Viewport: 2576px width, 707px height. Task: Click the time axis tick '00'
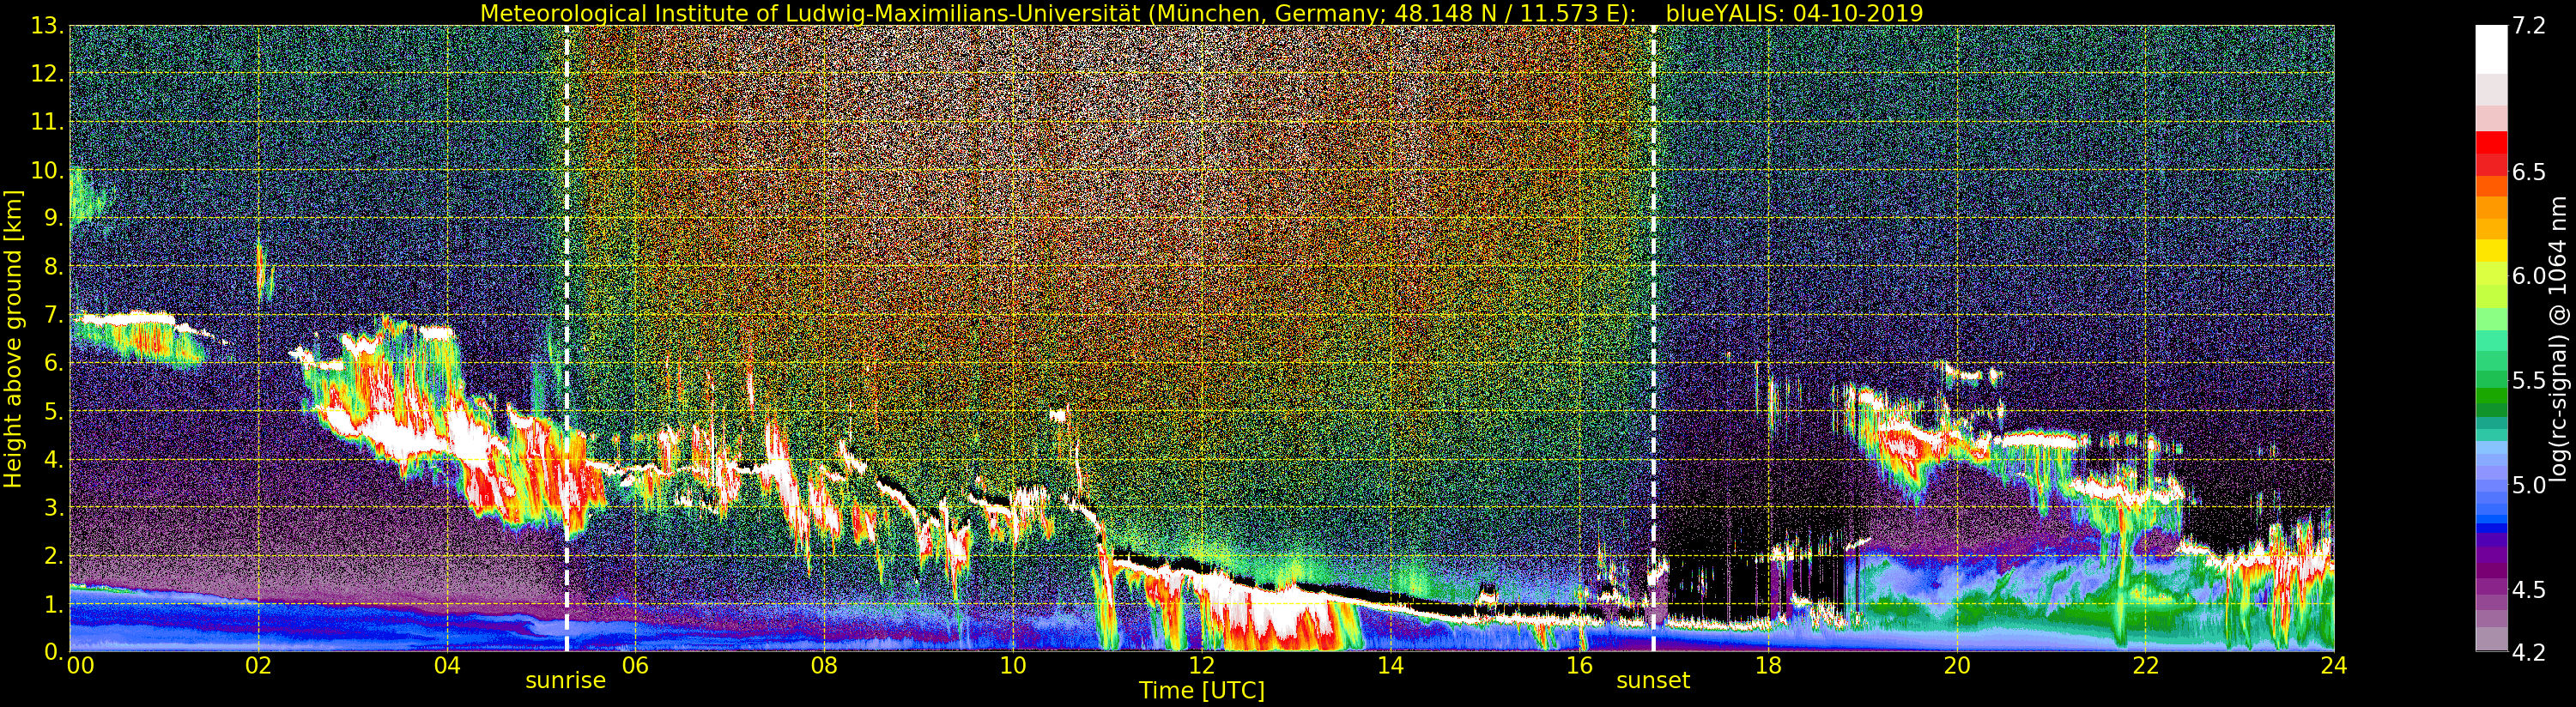[x=80, y=666]
